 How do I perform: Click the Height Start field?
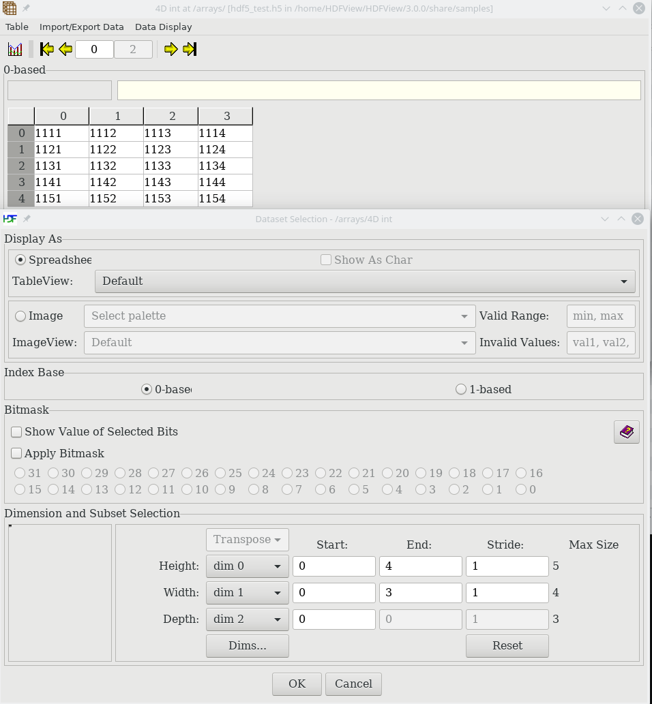tap(334, 566)
